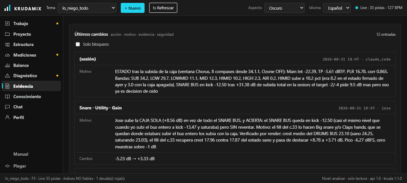
Task: Open the Diagnóstico section
Action: 32,76
